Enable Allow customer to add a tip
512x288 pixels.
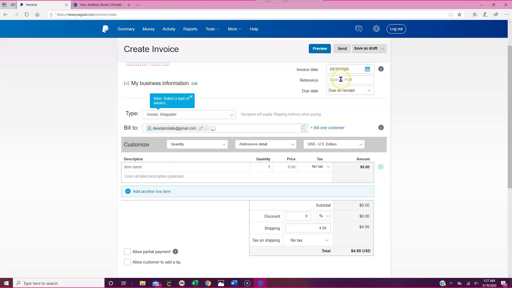click(127, 262)
